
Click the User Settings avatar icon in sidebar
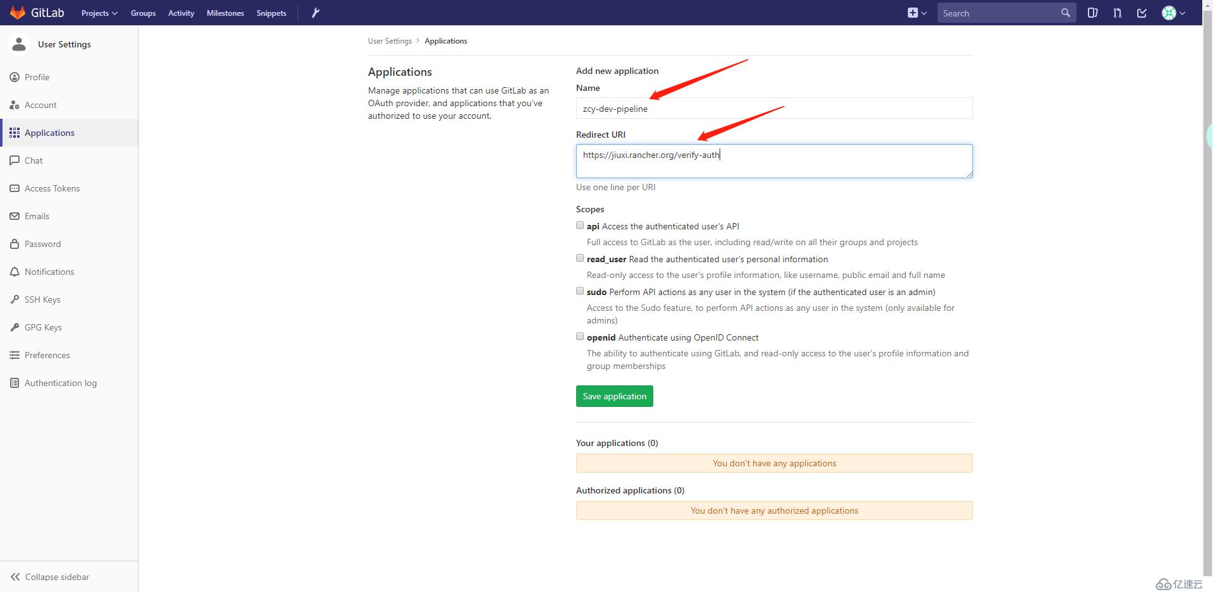19,44
